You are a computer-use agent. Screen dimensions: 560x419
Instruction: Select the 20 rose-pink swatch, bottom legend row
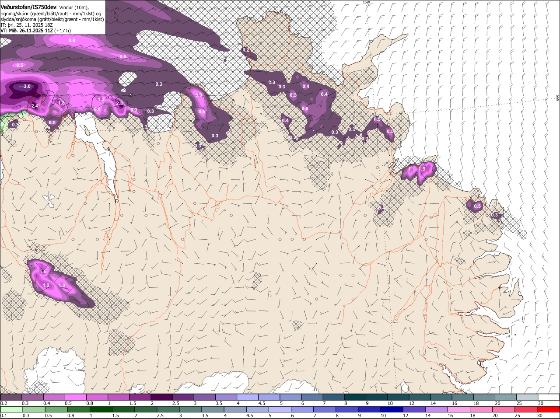504,410
